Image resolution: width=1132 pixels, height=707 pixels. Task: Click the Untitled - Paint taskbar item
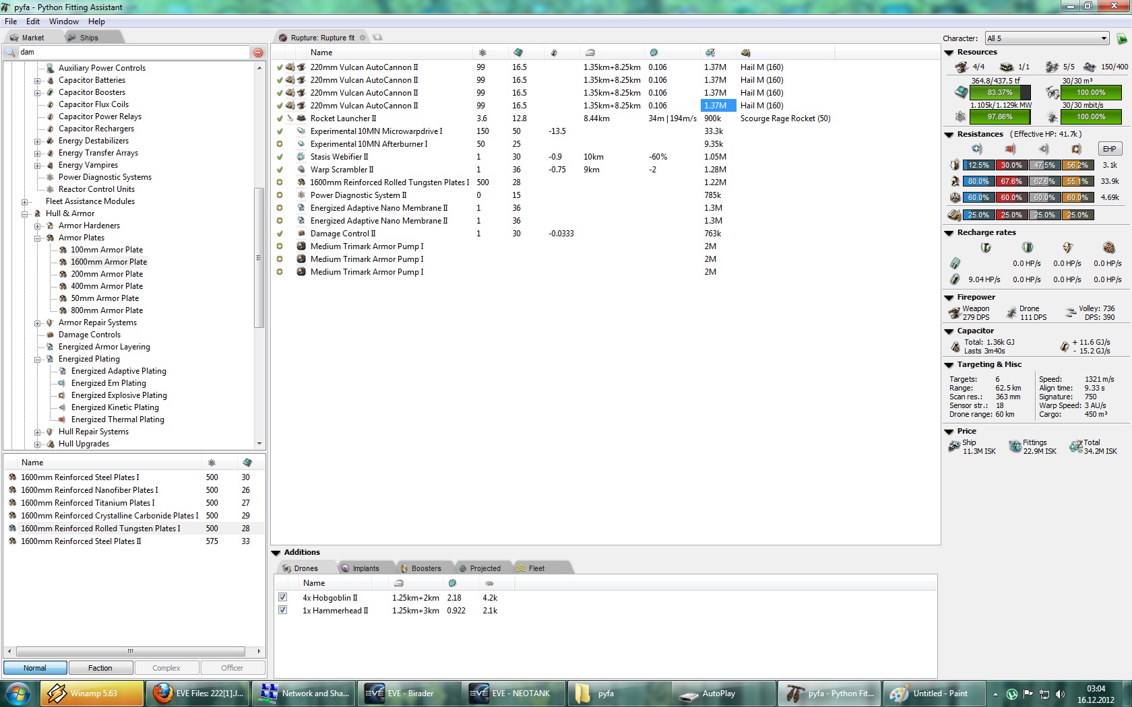click(933, 694)
